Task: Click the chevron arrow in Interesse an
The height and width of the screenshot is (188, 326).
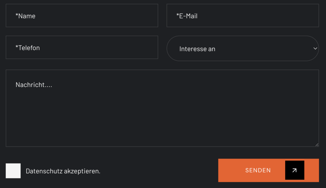Action: 315,48
